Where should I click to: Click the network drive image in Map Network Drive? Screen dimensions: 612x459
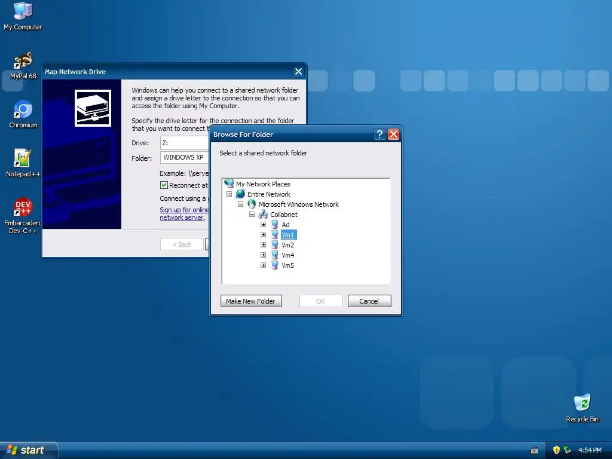point(93,108)
